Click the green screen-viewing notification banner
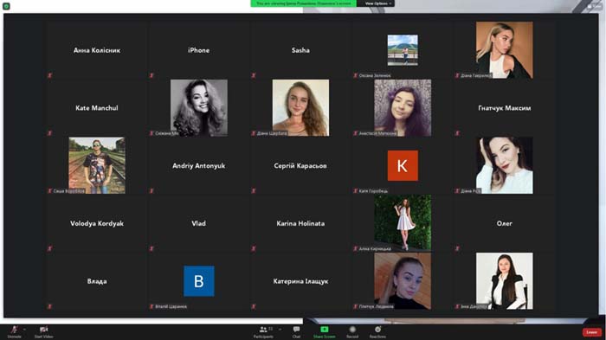 [303, 3]
